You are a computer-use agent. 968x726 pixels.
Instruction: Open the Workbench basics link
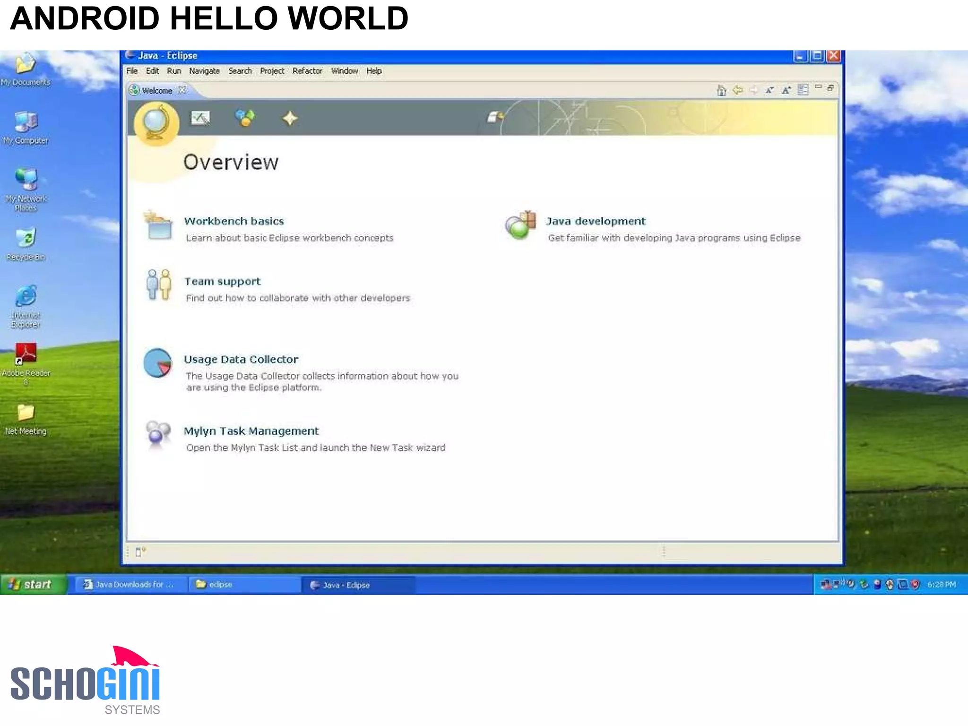(x=234, y=221)
